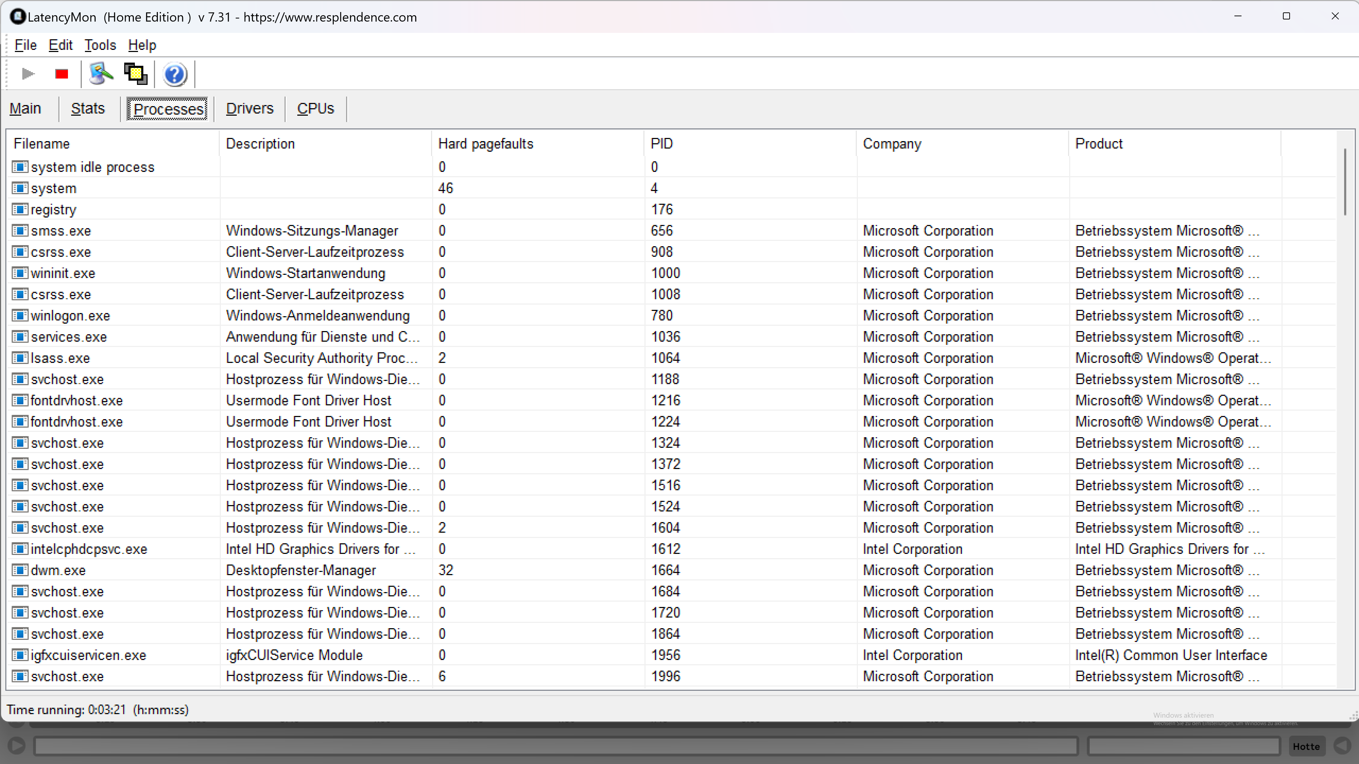
Task: Sort by the Filename column header
Action: (x=113, y=143)
